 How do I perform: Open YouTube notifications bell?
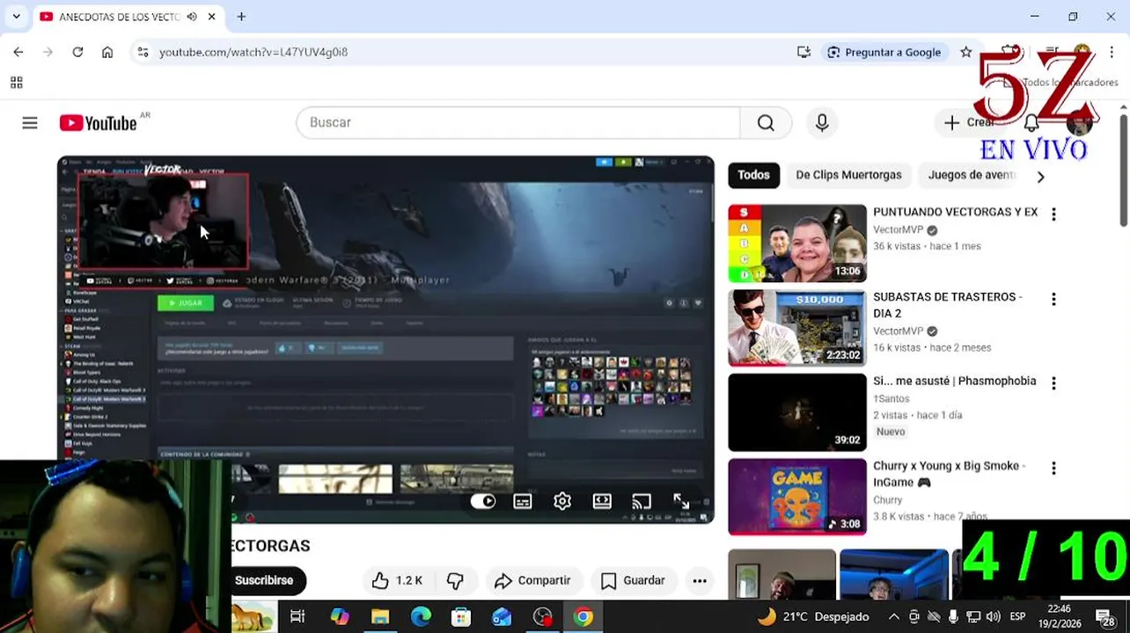(1031, 123)
